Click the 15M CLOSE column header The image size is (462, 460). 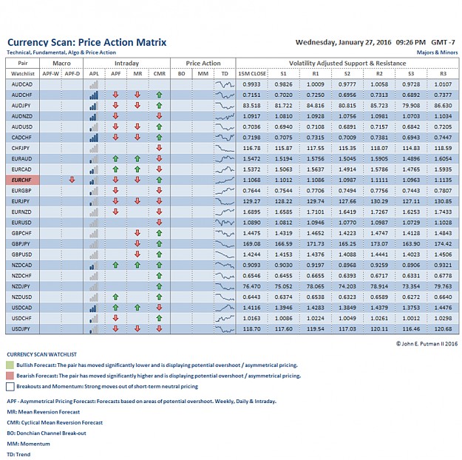252,74
